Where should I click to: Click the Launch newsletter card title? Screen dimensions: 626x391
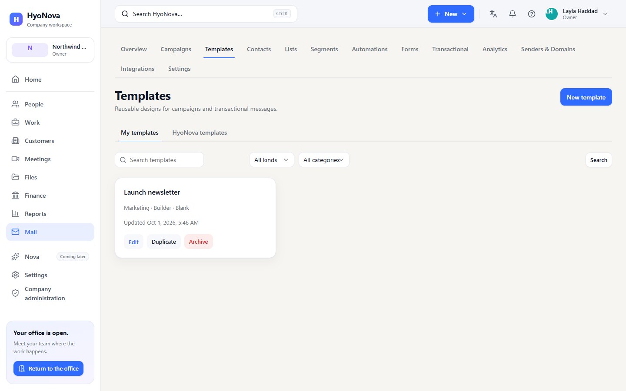coord(152,192)
